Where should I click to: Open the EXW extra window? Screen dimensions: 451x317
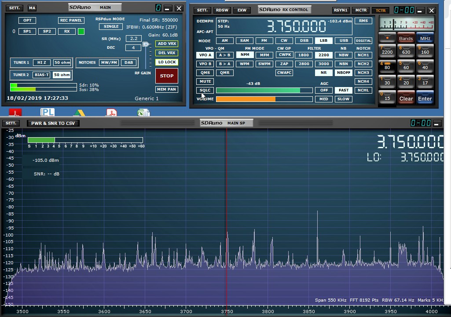coord(242,11)
